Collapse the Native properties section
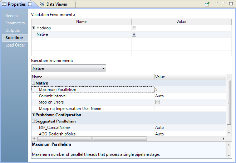Screen dimensions: 236x163 34,83
